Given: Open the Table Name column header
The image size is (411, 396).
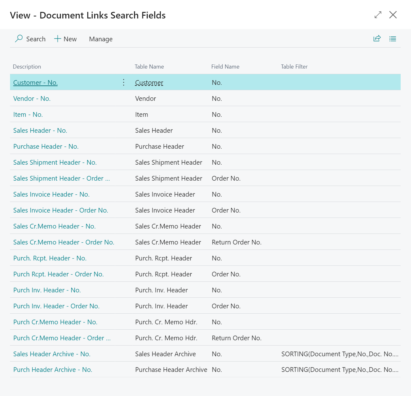Looking at the screenshot, I should click(x=149, y=67).
